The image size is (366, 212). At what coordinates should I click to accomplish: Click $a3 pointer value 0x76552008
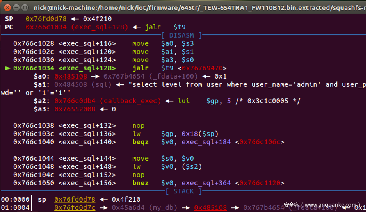tap(75, 109)
